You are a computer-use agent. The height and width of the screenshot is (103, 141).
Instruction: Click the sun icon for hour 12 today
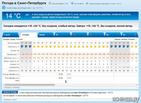pyautogui.click(x=67, y=46)
